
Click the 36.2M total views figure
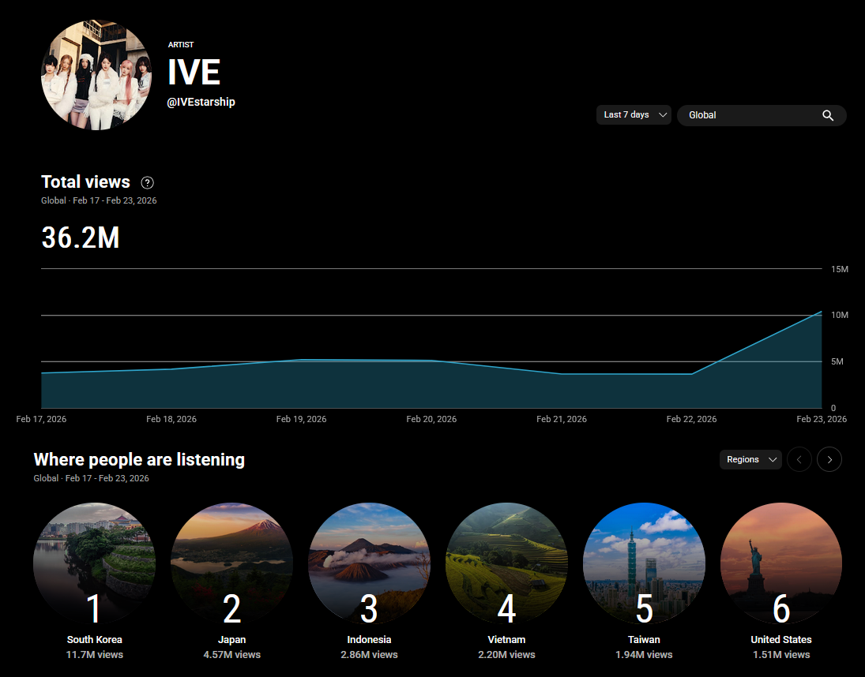(x=81, y=238)
